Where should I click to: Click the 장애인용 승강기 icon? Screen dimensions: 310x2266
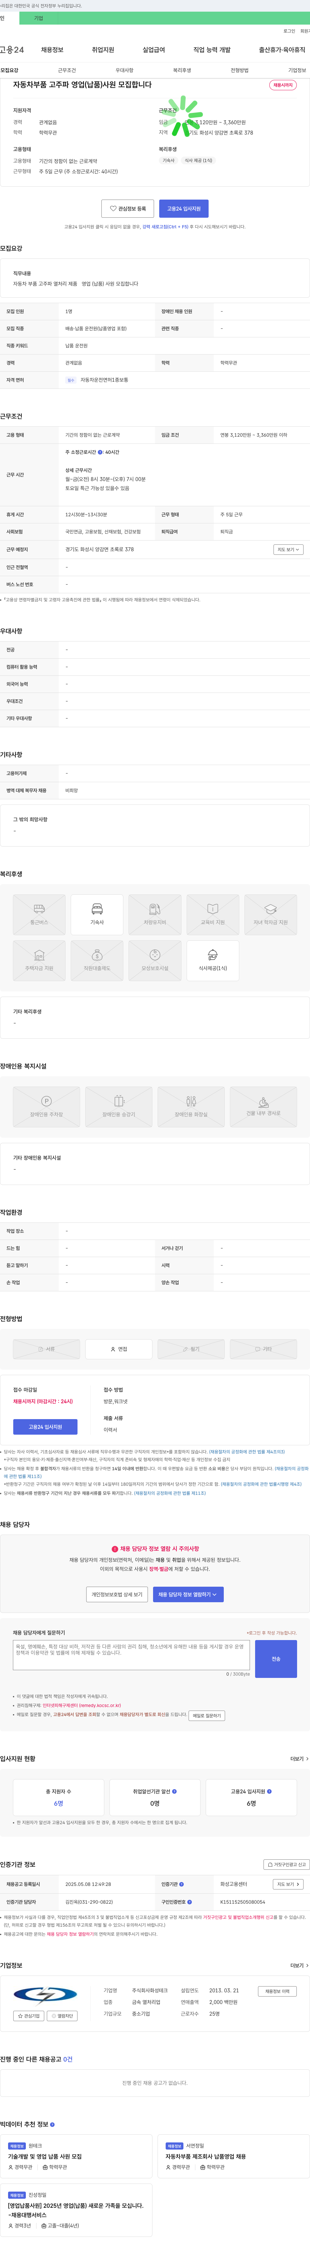(x=119, y=1107)
